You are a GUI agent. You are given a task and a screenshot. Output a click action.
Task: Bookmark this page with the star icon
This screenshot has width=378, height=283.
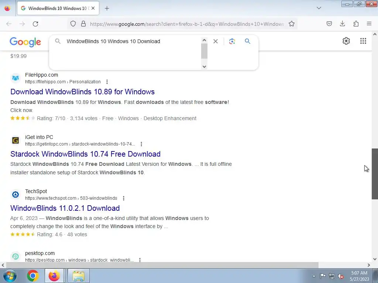[x=292, y=24]
